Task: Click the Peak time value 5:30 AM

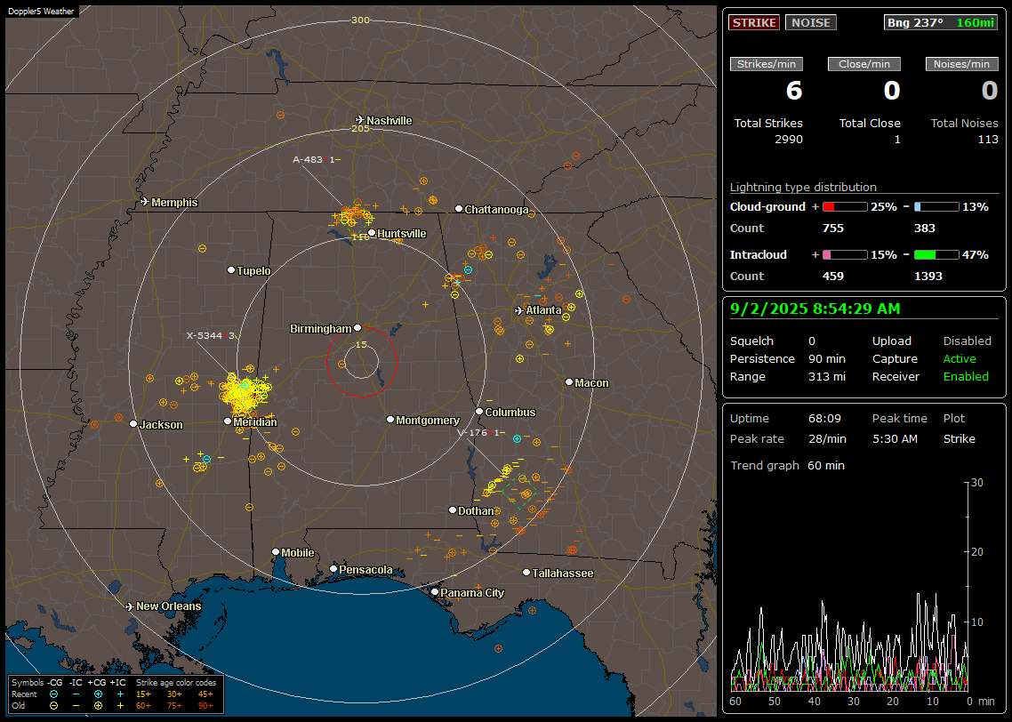Action: (x=895, y=438)
